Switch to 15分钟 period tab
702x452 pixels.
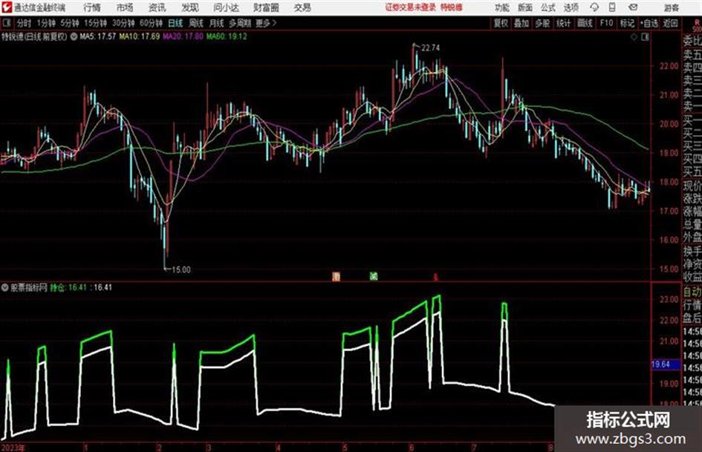pos(96,23)
